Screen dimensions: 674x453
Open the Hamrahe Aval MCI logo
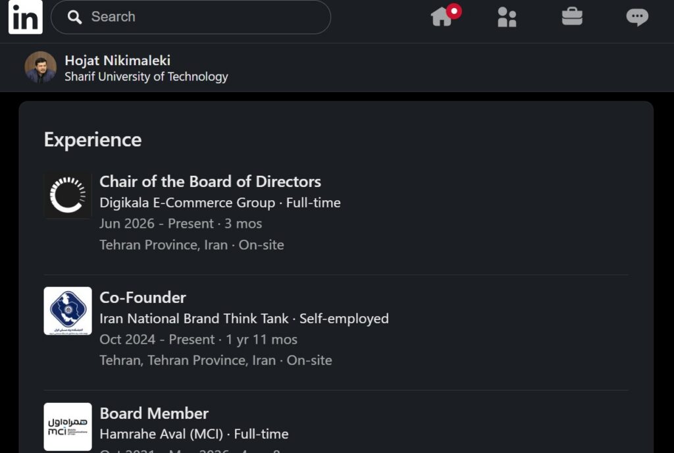pyautogui.click(x=68, y=427)
